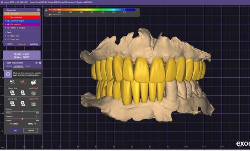Click the Jaw scans label text

coord(15,14)
